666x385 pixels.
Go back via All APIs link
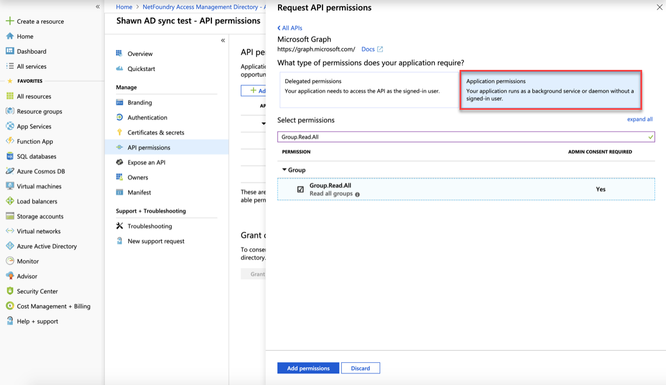click(x=290, y=28)
